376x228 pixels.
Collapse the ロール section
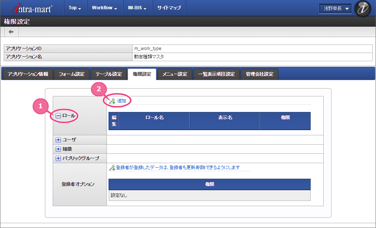pos(58,116)
